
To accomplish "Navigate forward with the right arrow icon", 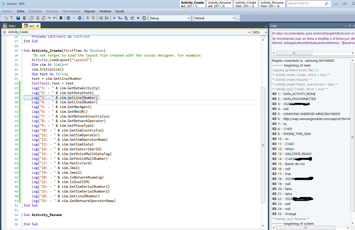I will [x=80, y=18].
